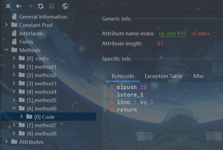Select the Interfaces tree item
This screenshot has width=223, height=150.
click(31, 33)
